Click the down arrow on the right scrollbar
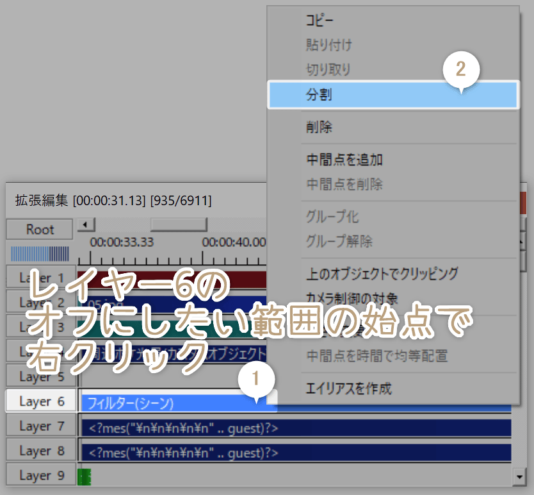 pos(520,476)
